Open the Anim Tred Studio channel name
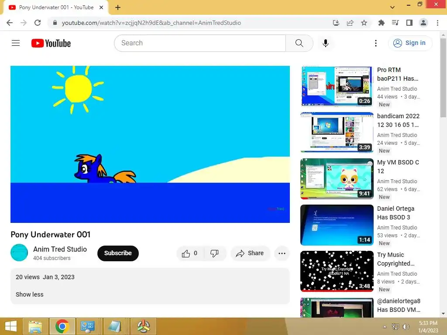The width and height of the screenshot is (447, 335). point(60,249)
